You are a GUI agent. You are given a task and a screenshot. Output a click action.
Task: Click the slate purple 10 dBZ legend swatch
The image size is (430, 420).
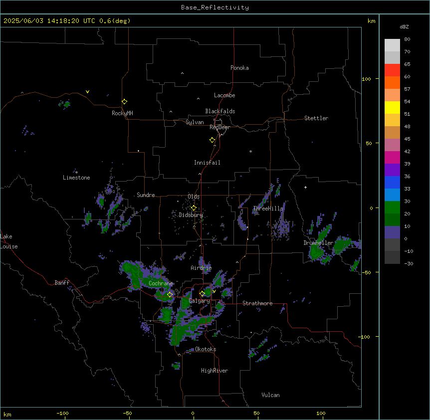[392, 232]
